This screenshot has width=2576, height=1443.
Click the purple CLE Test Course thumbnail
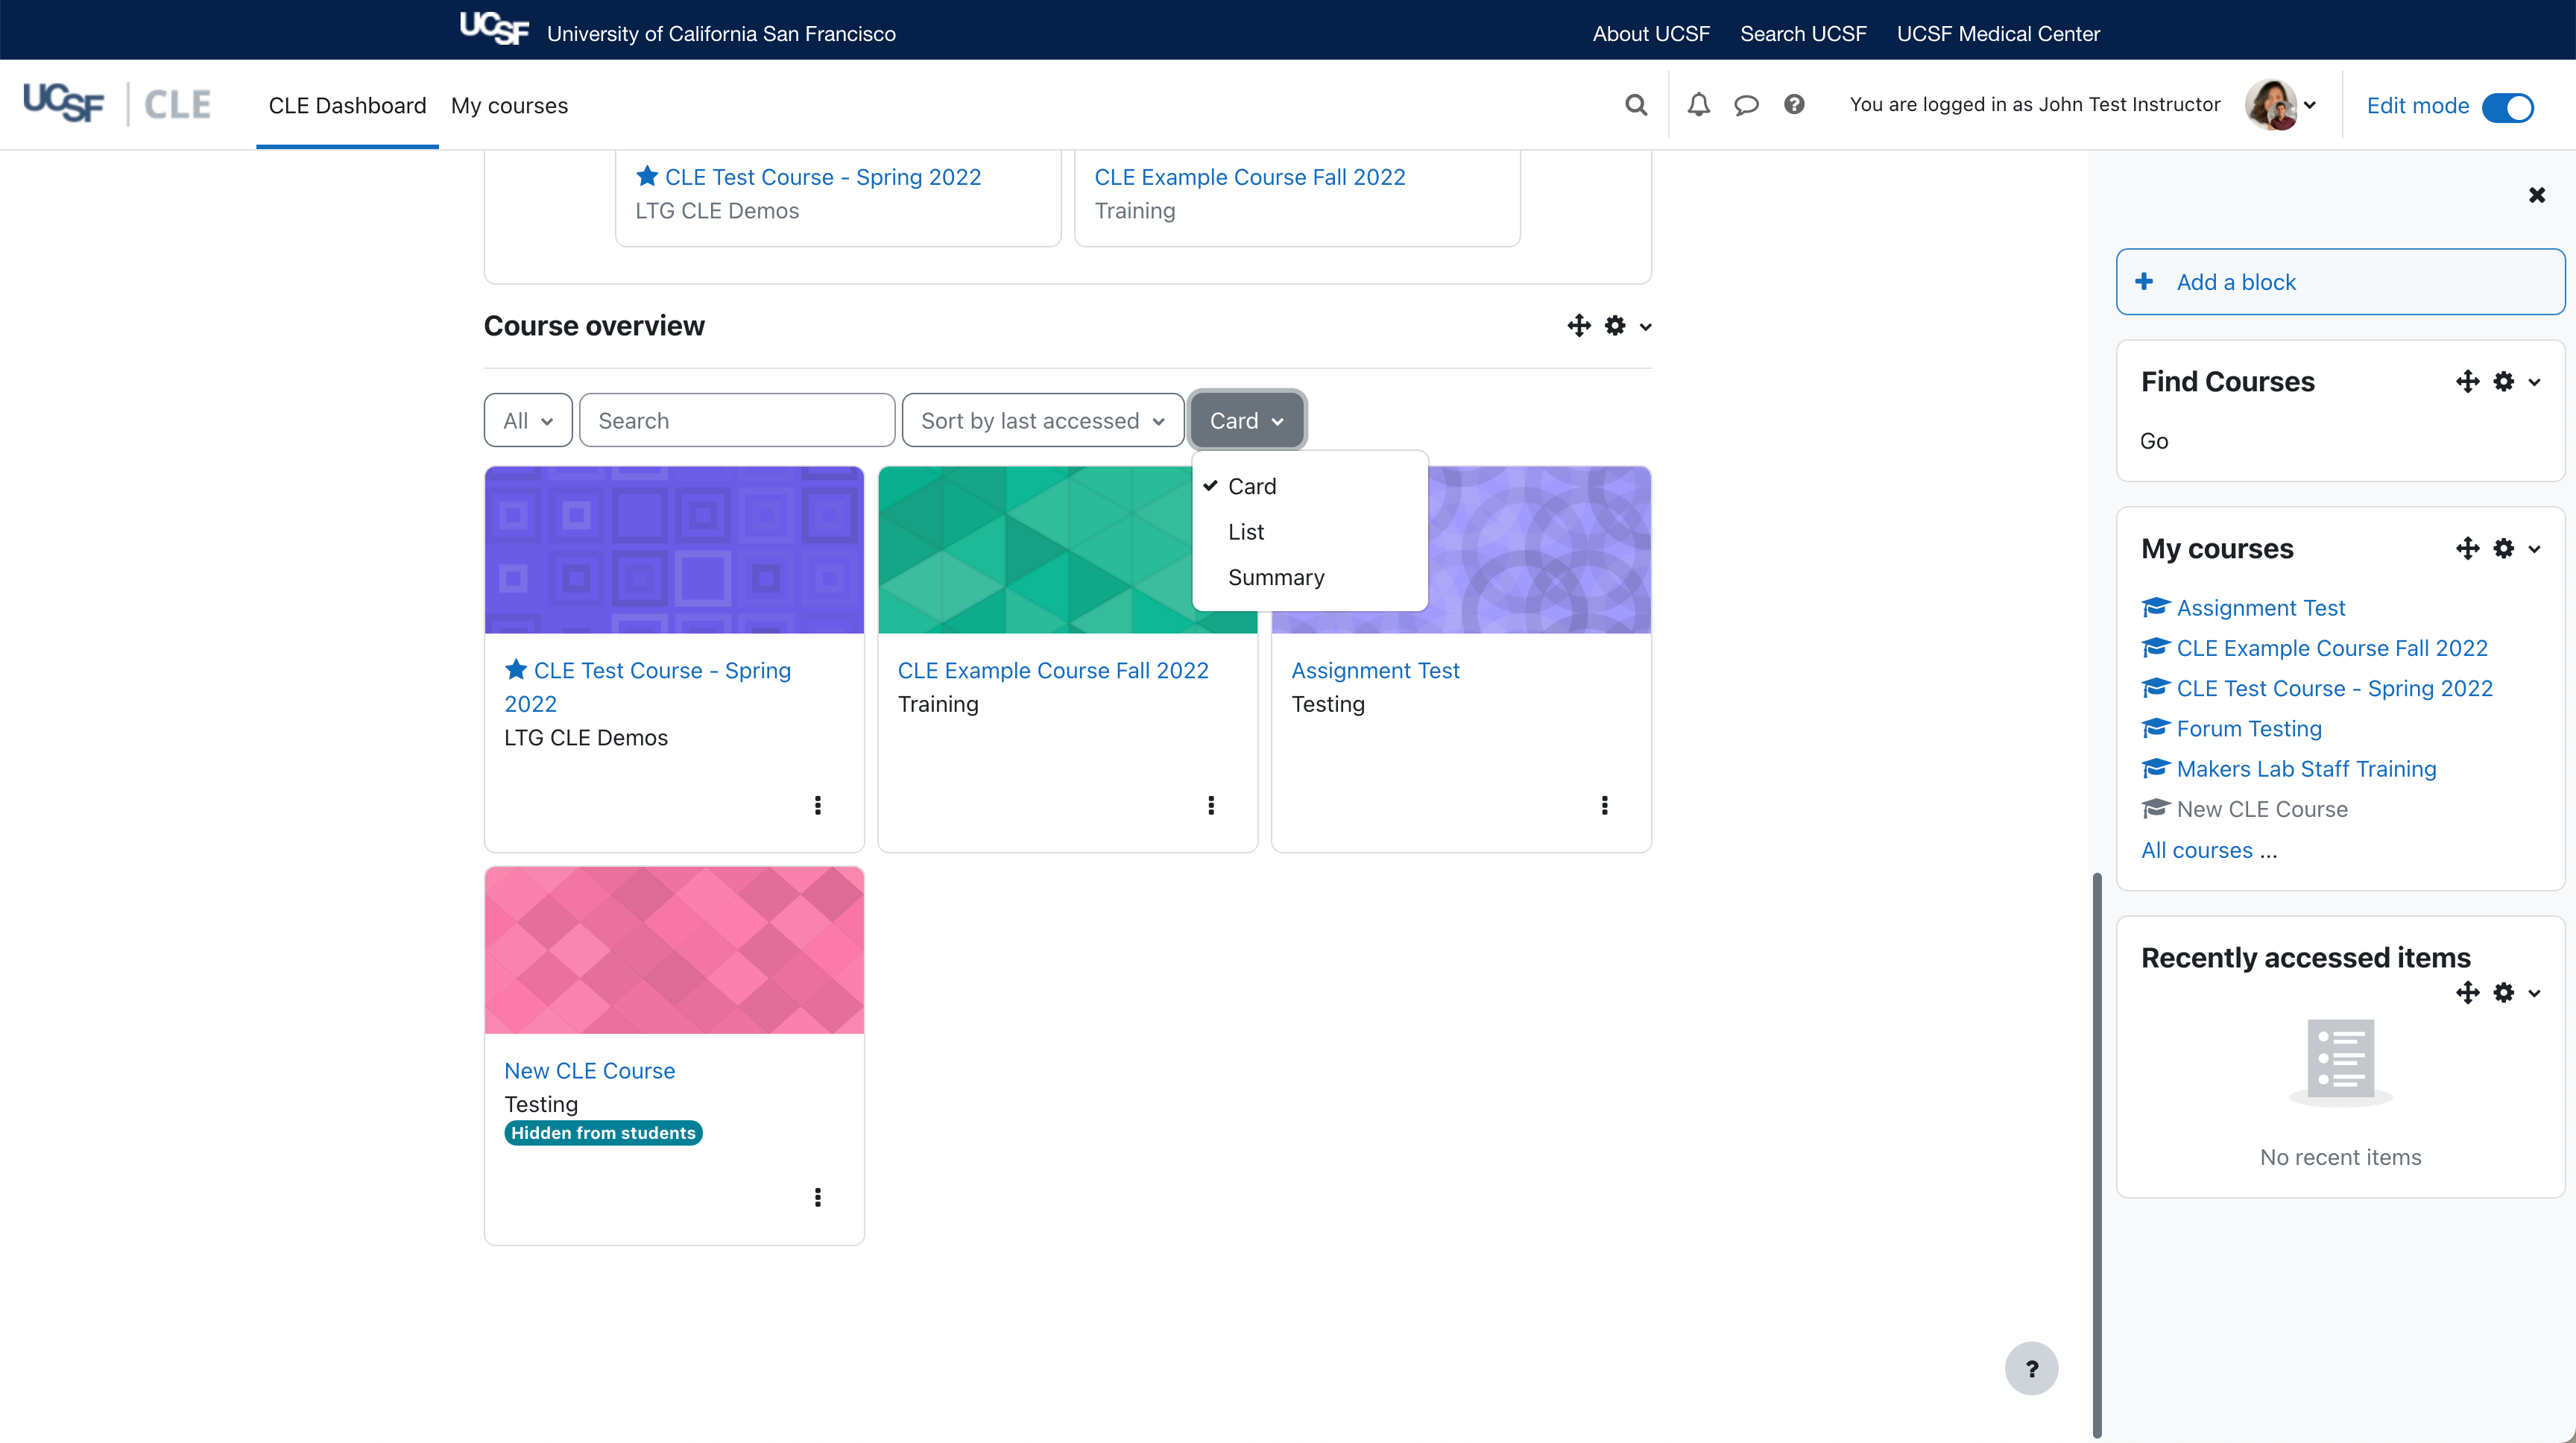(674, 550)
